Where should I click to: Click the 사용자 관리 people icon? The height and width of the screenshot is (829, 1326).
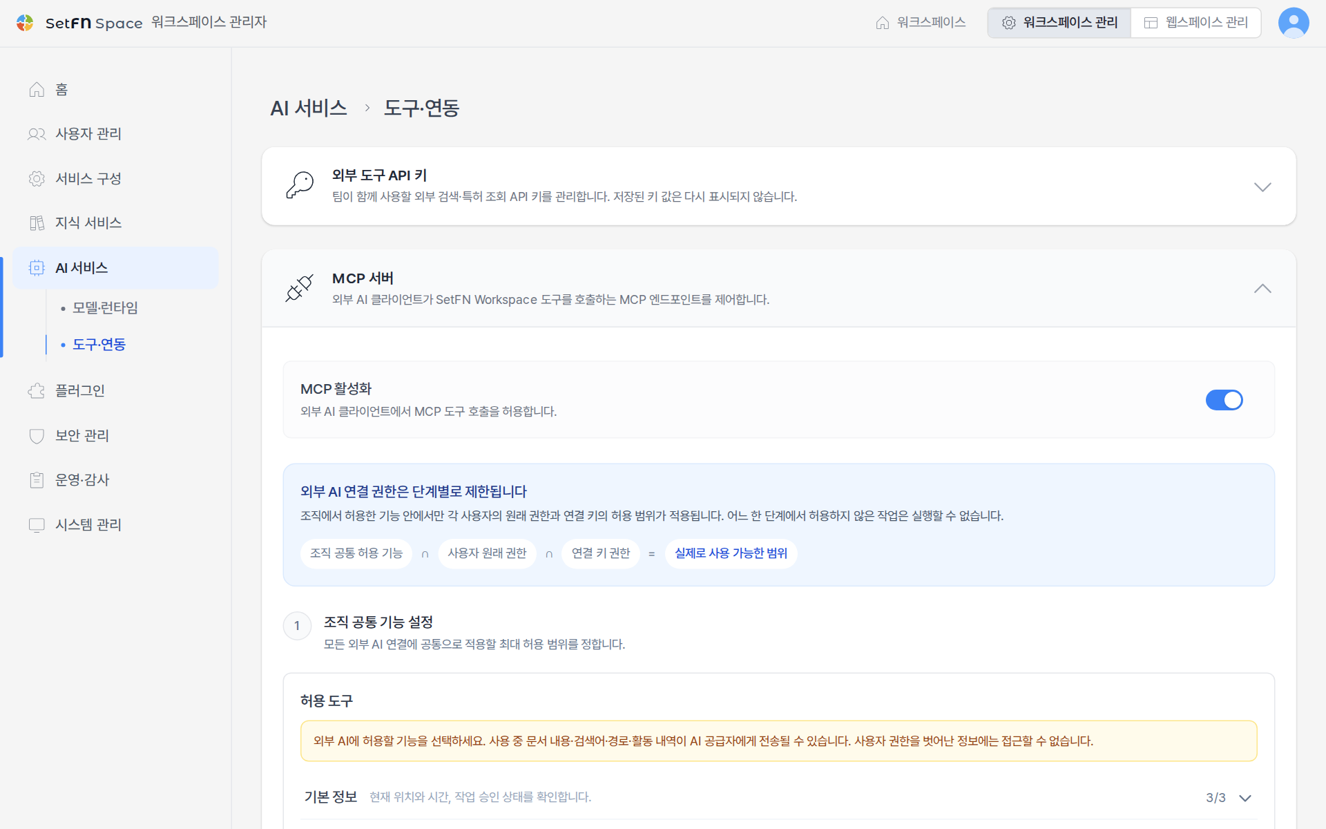coord(37,134)
